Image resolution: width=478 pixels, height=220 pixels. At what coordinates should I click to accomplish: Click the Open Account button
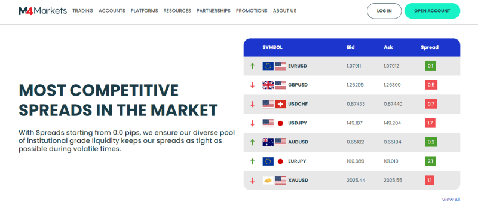pyautogui.click(x=432, y=11)
